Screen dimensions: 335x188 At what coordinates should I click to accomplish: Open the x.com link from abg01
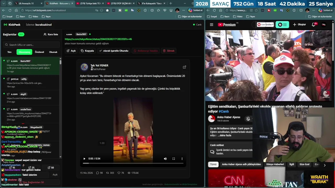(x=30, y=98)
